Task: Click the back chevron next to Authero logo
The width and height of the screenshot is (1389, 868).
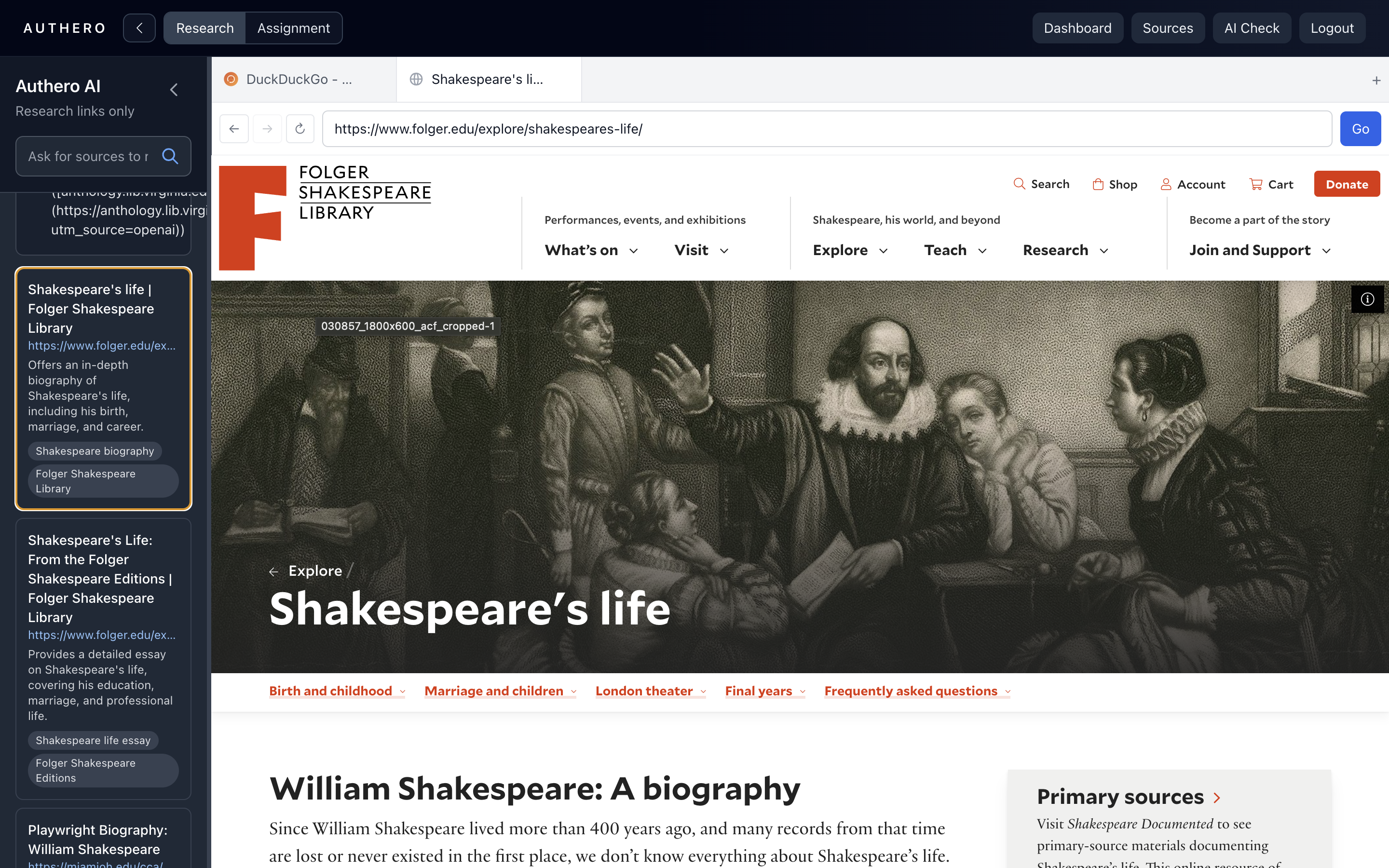Action: (139, 28)
